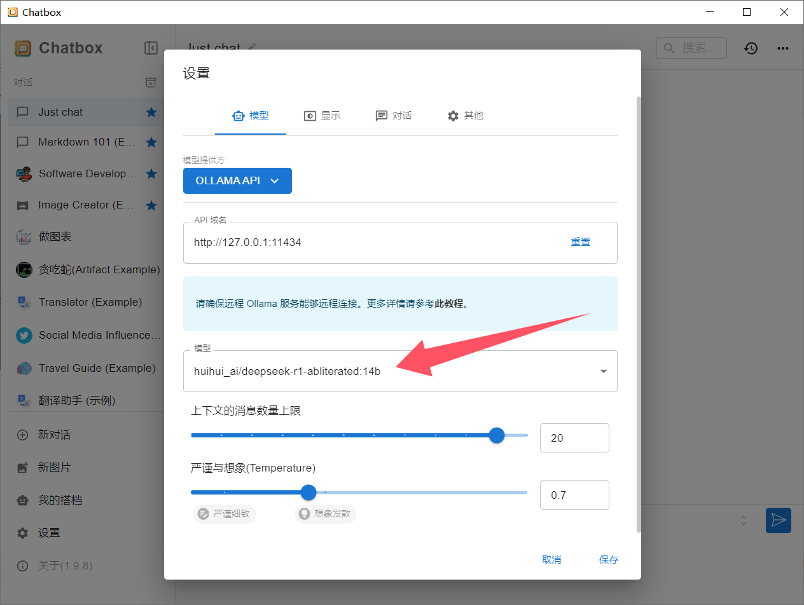Click the archive icon next to 对话
Image resolution: width=804 pixels, height=605 pixels.
pyautogui.click(x=151, y=83)
